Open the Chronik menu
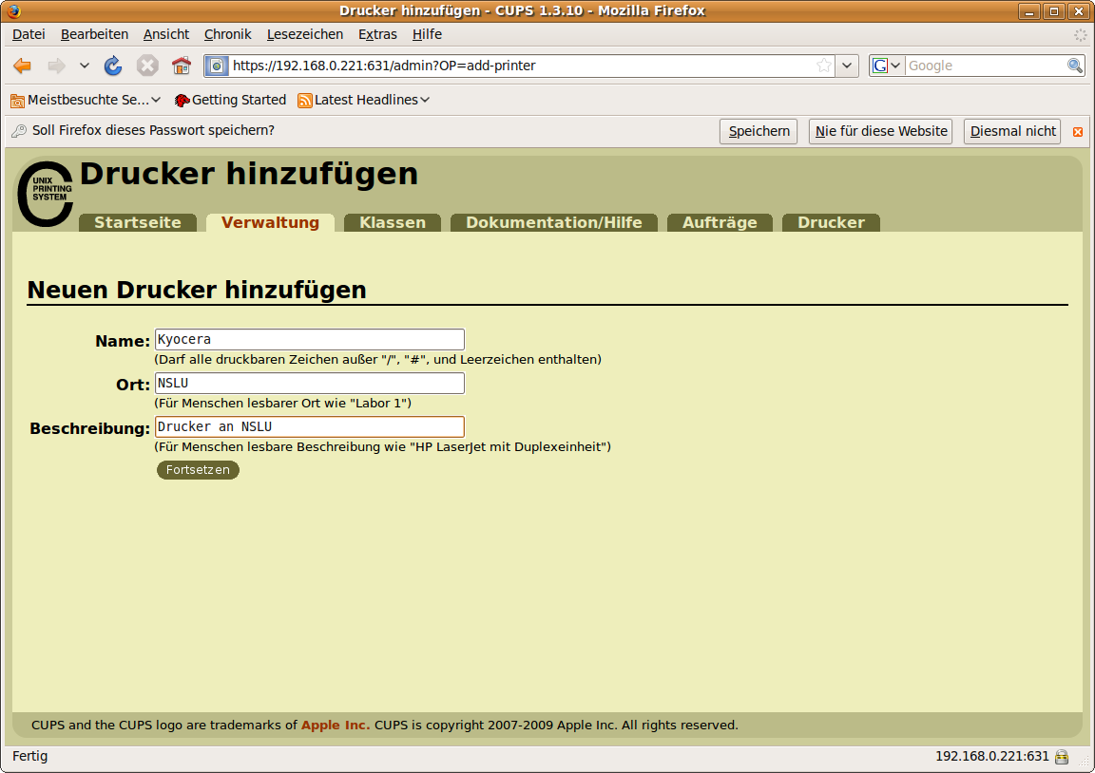 pyautogui.click(x=228, y=34)
